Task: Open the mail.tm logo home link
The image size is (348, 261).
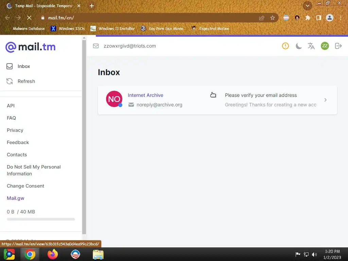Action: 30,47
